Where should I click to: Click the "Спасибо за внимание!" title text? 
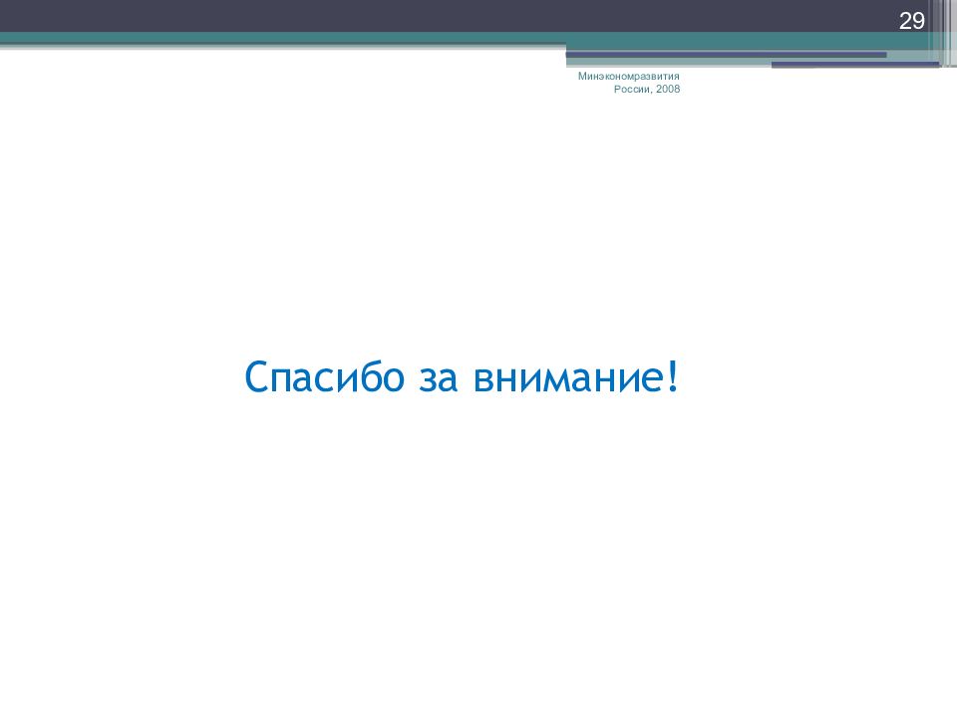click(462, 376)
